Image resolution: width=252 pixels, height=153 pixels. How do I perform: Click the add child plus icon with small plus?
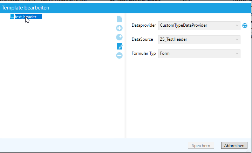point(119,37)
